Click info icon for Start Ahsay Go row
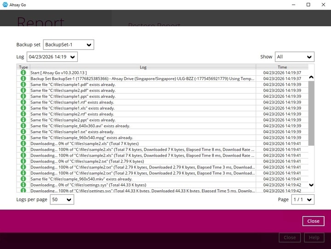This screenshot has height=249, width=331. point(23,73)
